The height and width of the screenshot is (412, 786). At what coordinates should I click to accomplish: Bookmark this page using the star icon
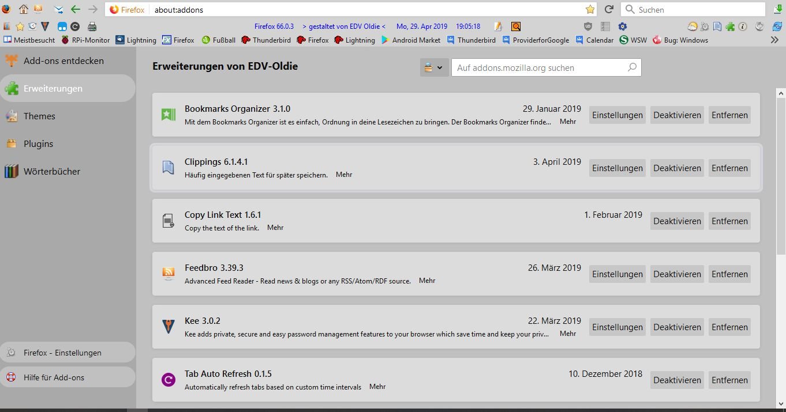590,9
